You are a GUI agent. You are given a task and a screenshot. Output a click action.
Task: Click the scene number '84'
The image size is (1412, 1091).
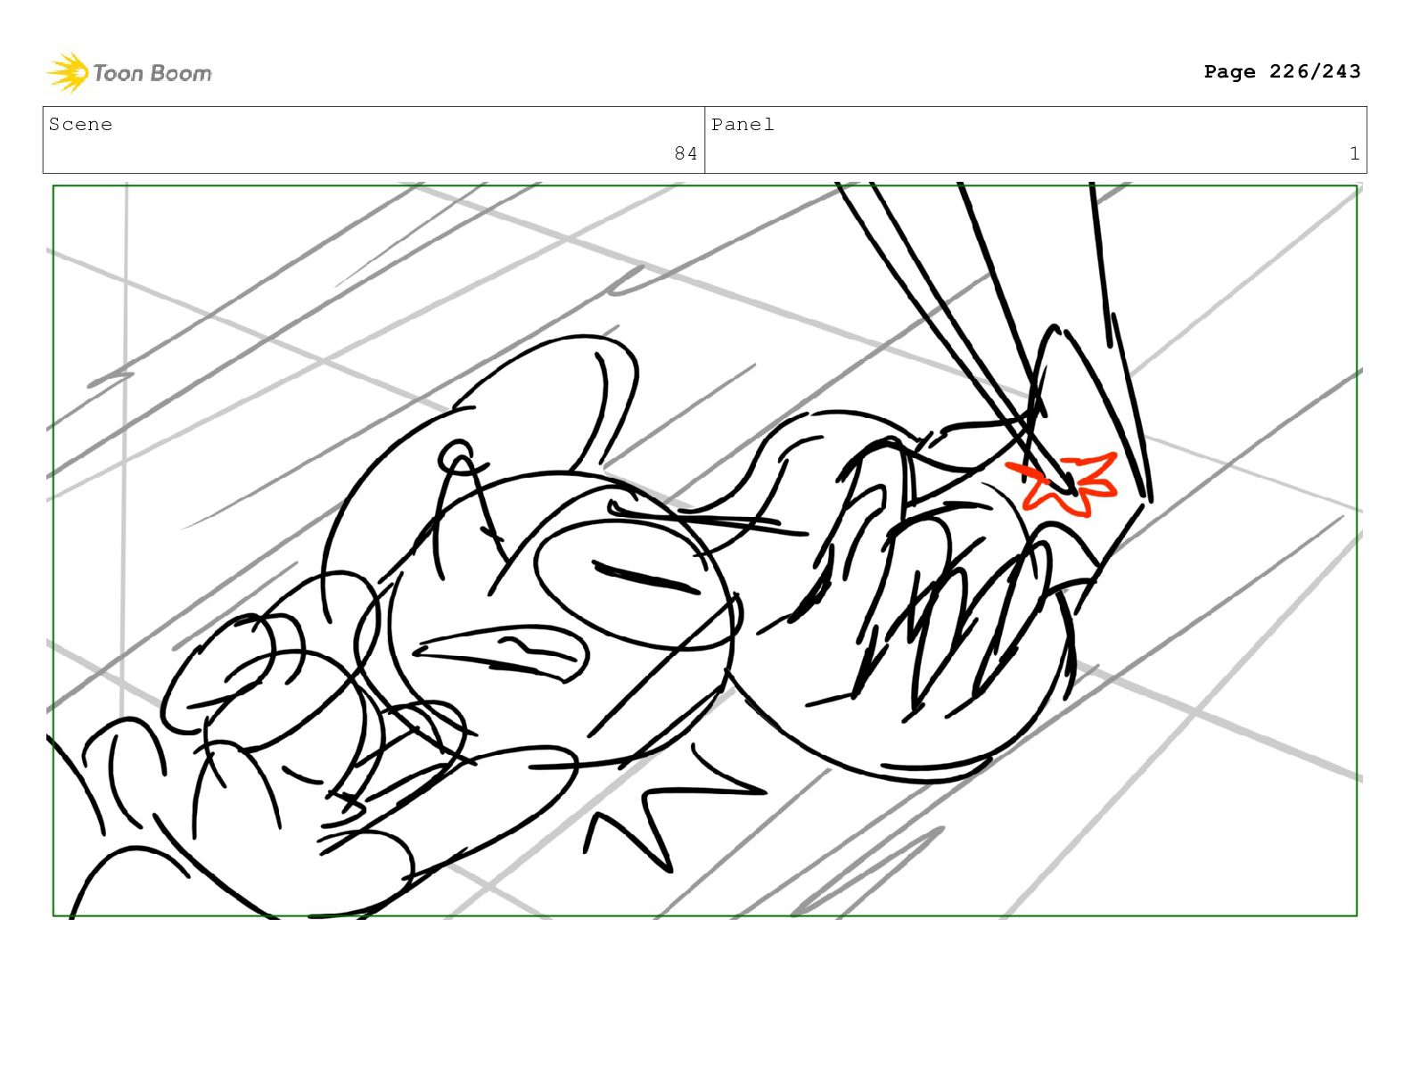[x=685, y=153]
